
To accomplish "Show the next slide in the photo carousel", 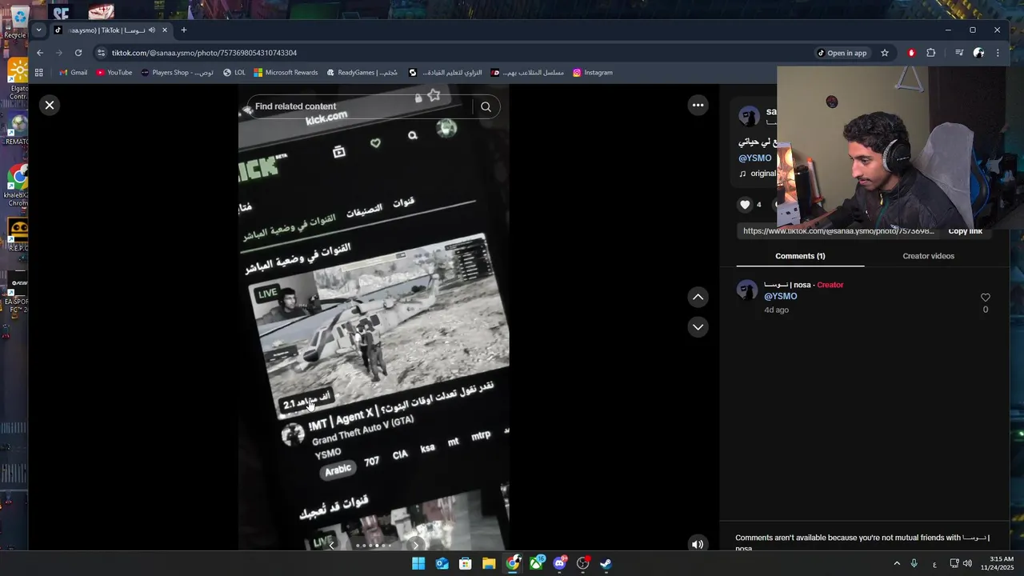I will tap(415, 546).
